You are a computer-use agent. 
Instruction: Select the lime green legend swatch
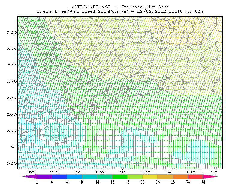point(135,176)
